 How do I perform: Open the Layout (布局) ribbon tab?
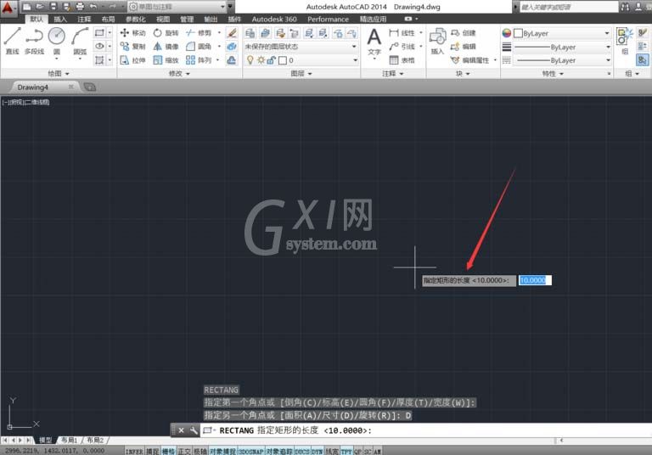108,20
